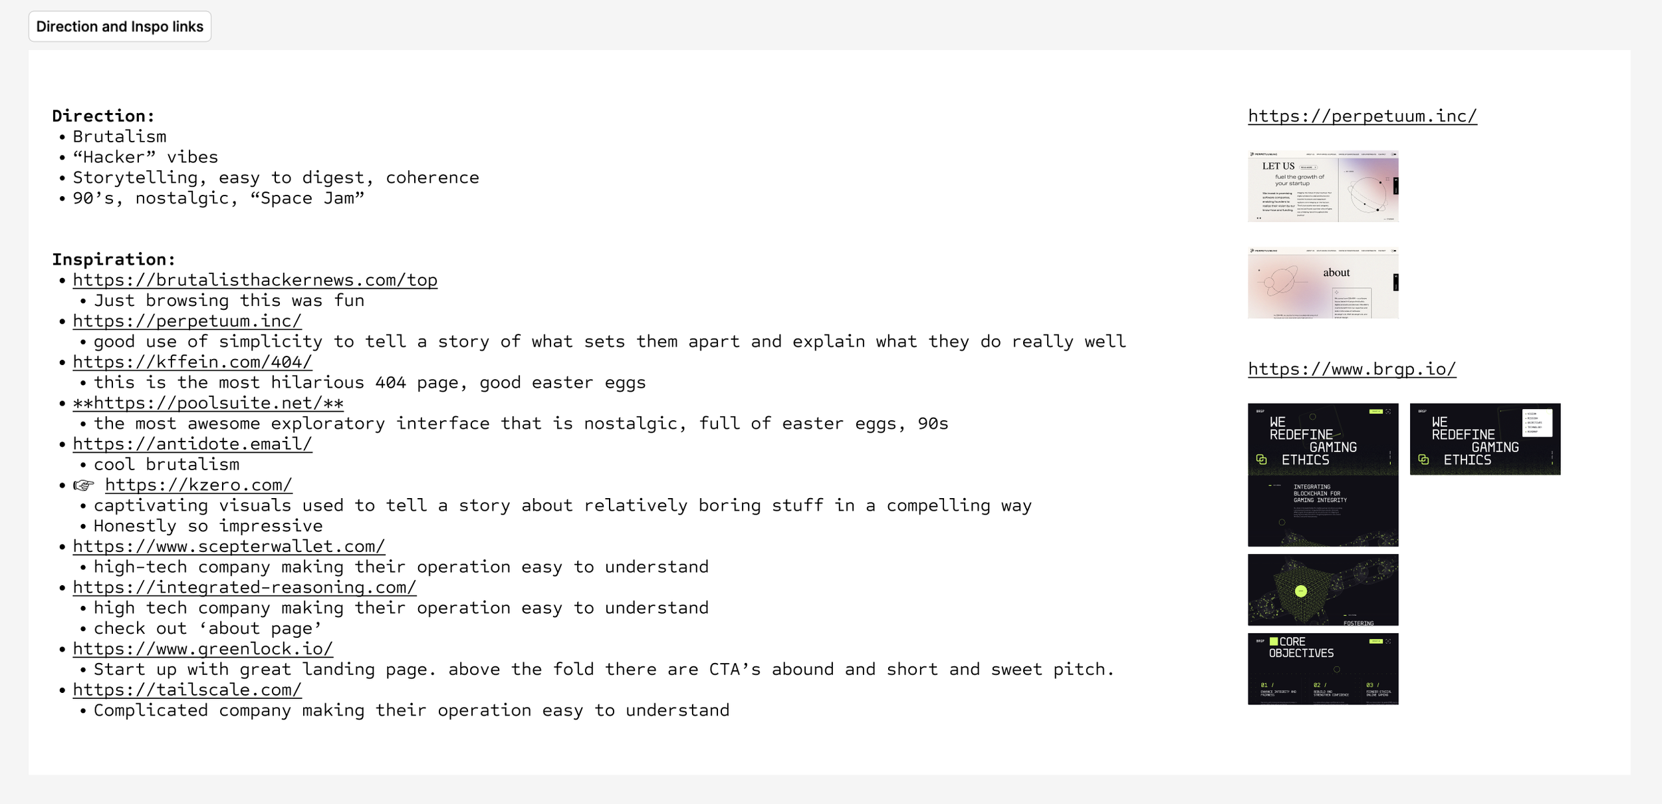Screen dimensions: 1662x804
Task: Follow the kffein.com/404 link
Action: tap(193, 362)
